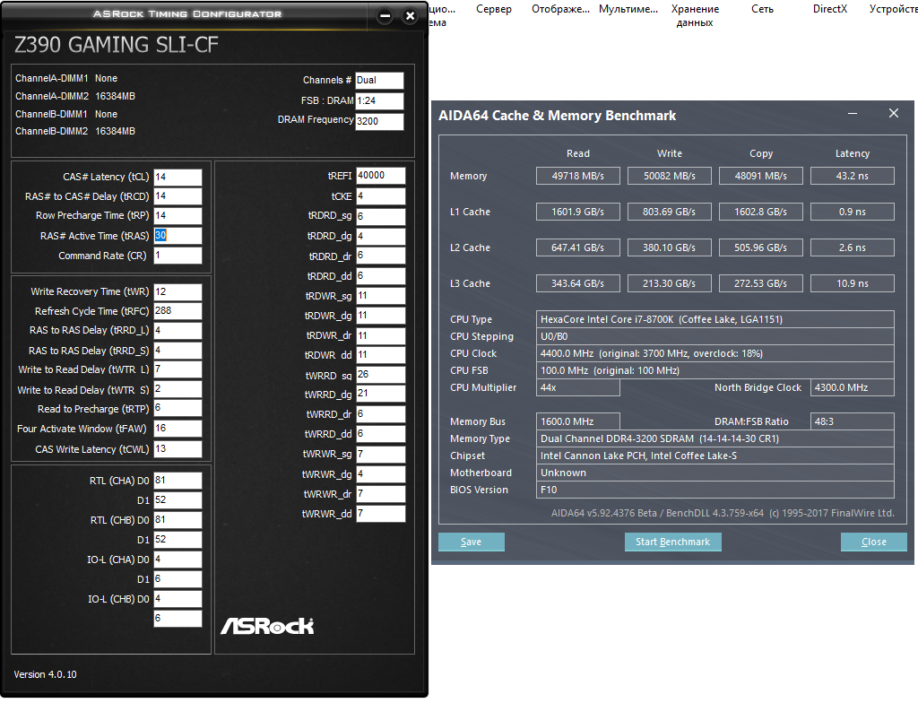918x703 pixels.
Task: Select the Write Recovery Time (tWR) field
Action: [178, 291]
